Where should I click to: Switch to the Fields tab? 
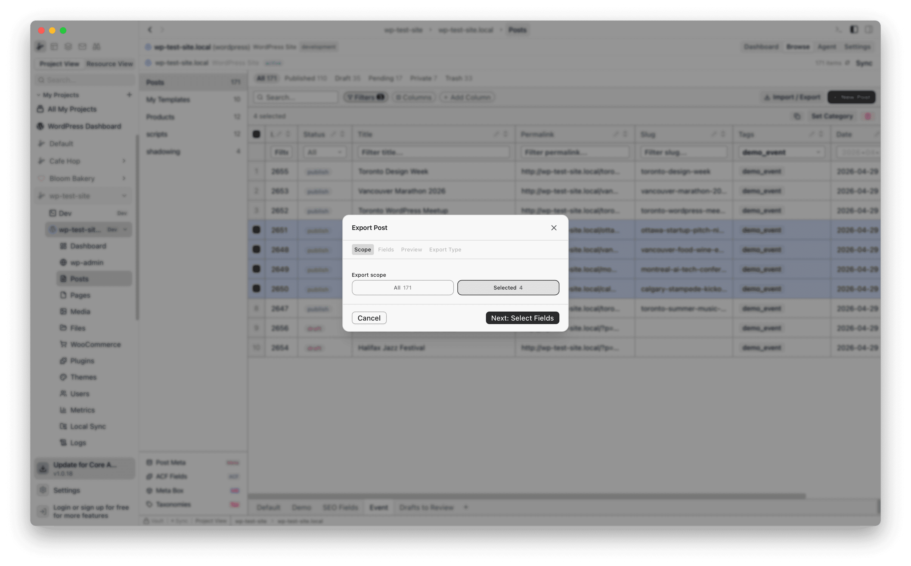click(386, 249)
